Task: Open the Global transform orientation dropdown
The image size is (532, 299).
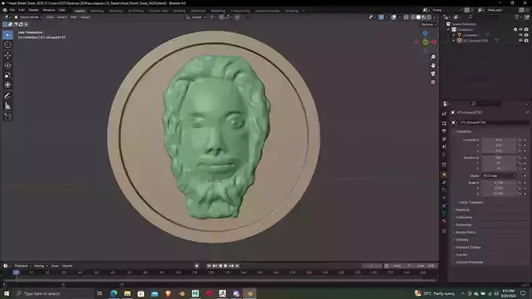Action: point(196,17)
